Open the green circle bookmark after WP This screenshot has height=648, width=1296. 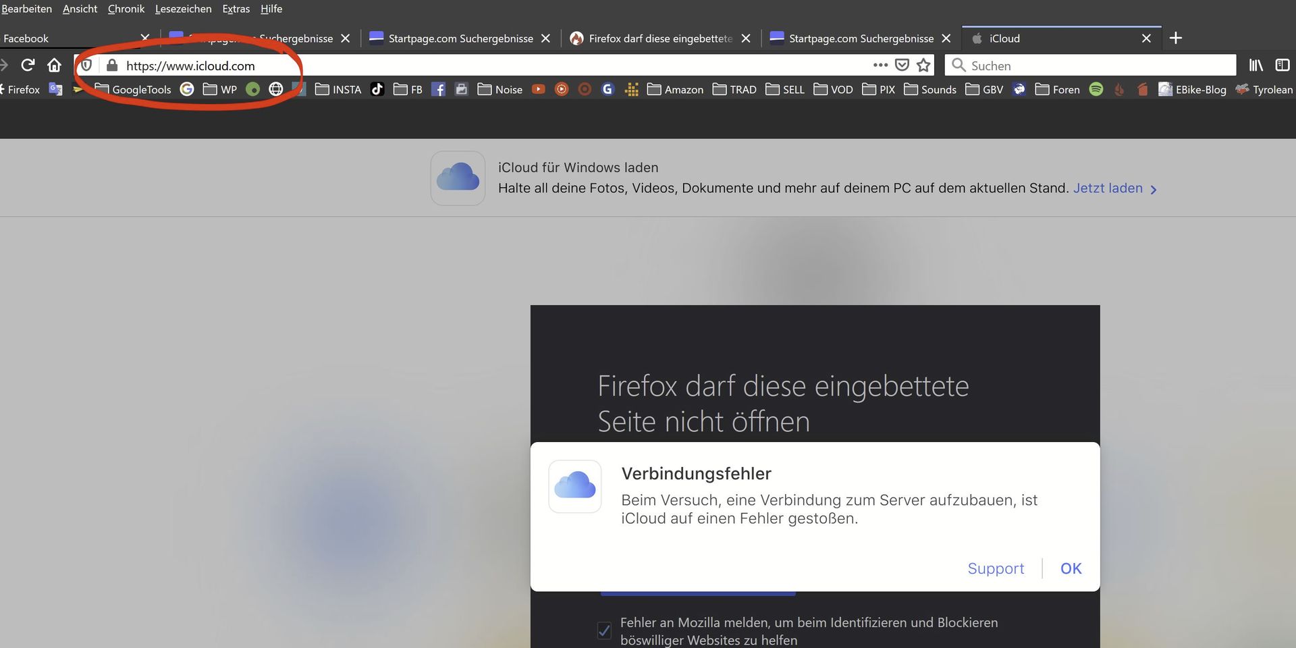coord(252,89)
